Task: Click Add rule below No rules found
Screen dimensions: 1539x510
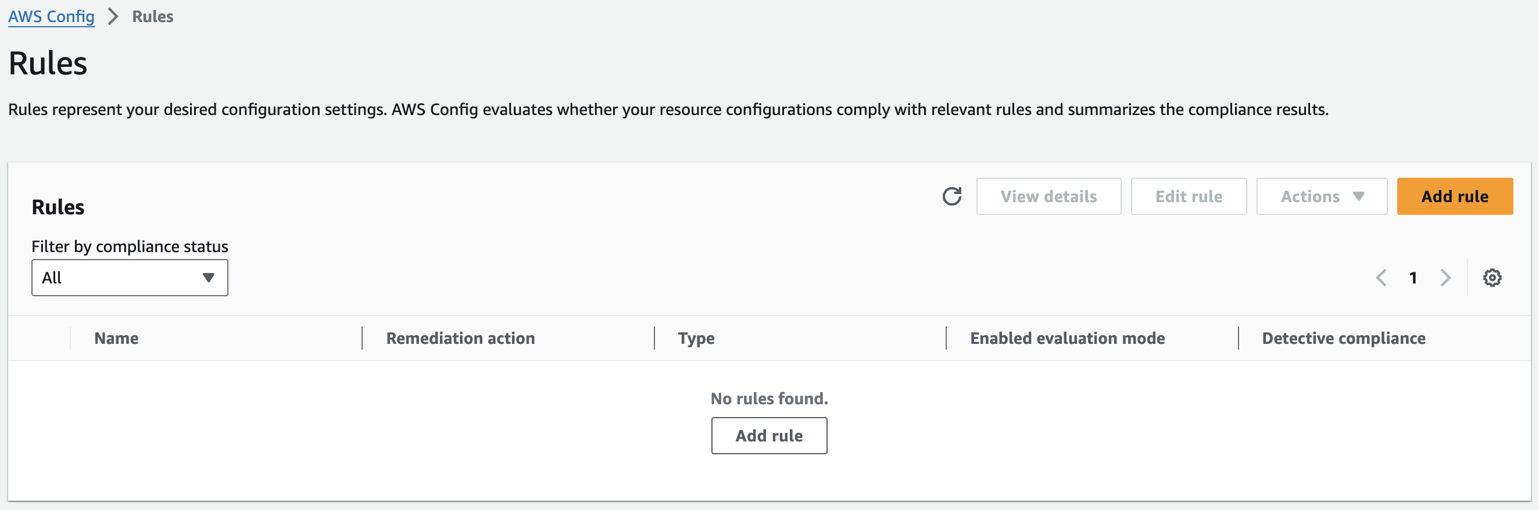Action: [769, 436]
